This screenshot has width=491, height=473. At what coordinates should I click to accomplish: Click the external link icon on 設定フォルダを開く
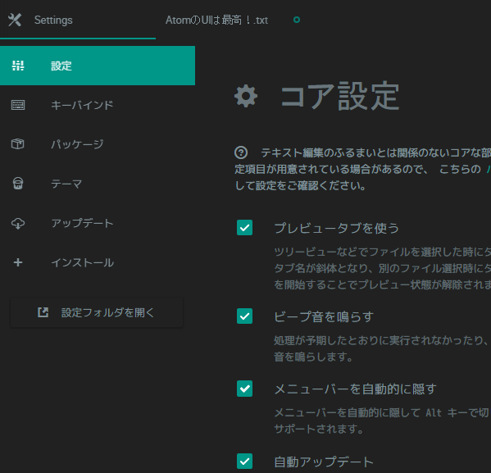(x=43, y=312)
